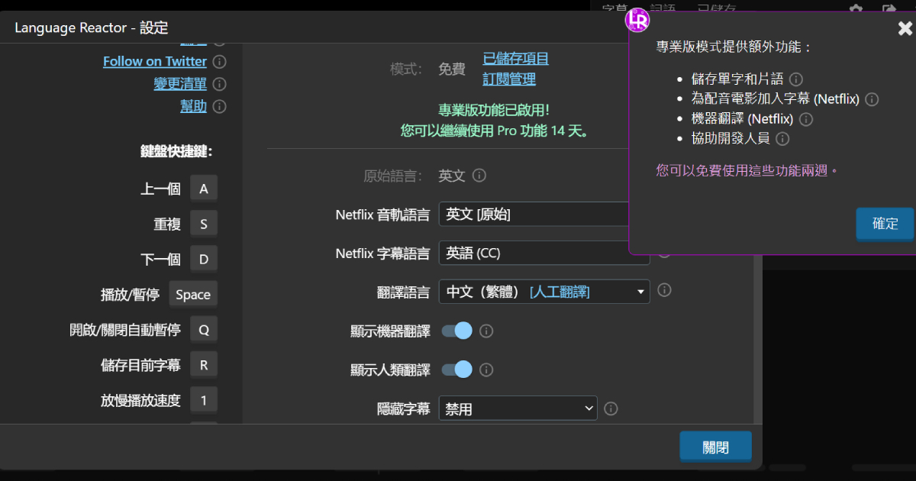Viewport: 916px width, 481px height.
Task: Toggle the 顯示機器翻譯 switch
Action: [x=456, y=331]
